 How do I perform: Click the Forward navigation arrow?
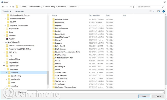point(7,7)
